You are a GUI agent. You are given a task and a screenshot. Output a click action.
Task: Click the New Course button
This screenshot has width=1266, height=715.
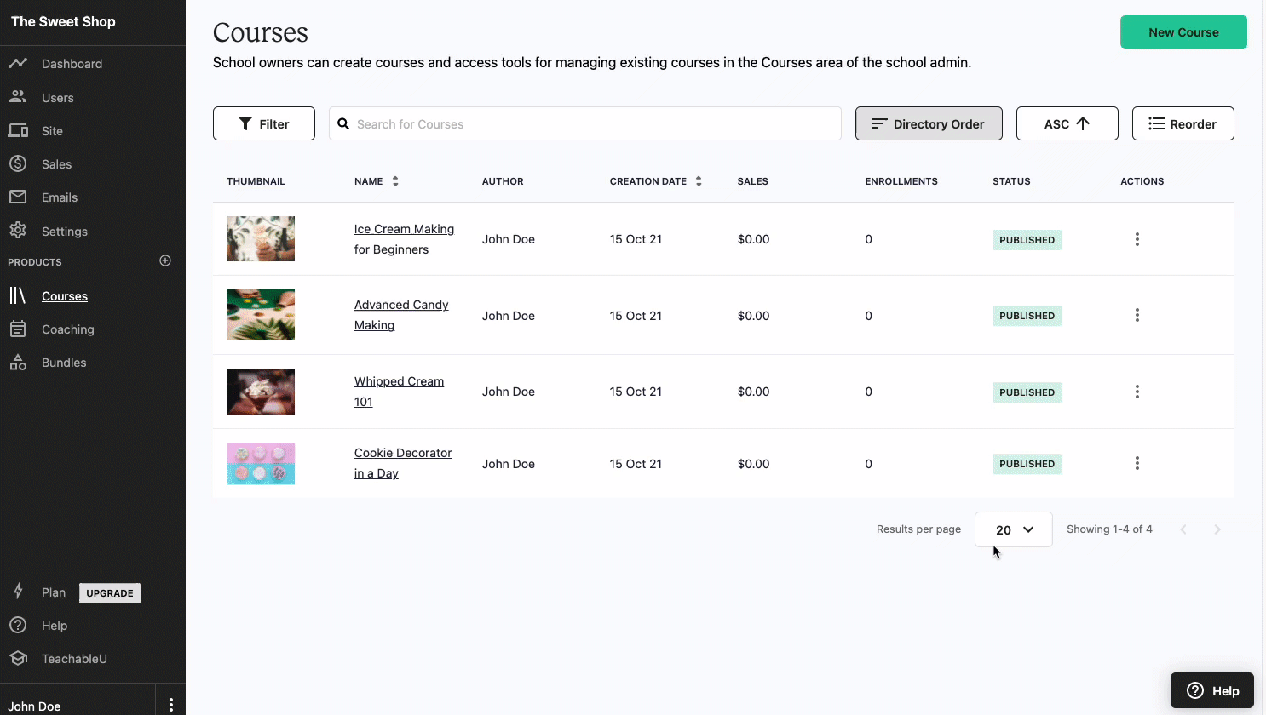(1183, 32)
